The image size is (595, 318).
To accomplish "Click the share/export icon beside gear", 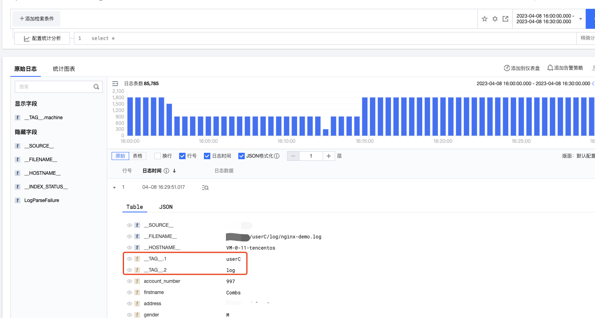I will 505,19.
